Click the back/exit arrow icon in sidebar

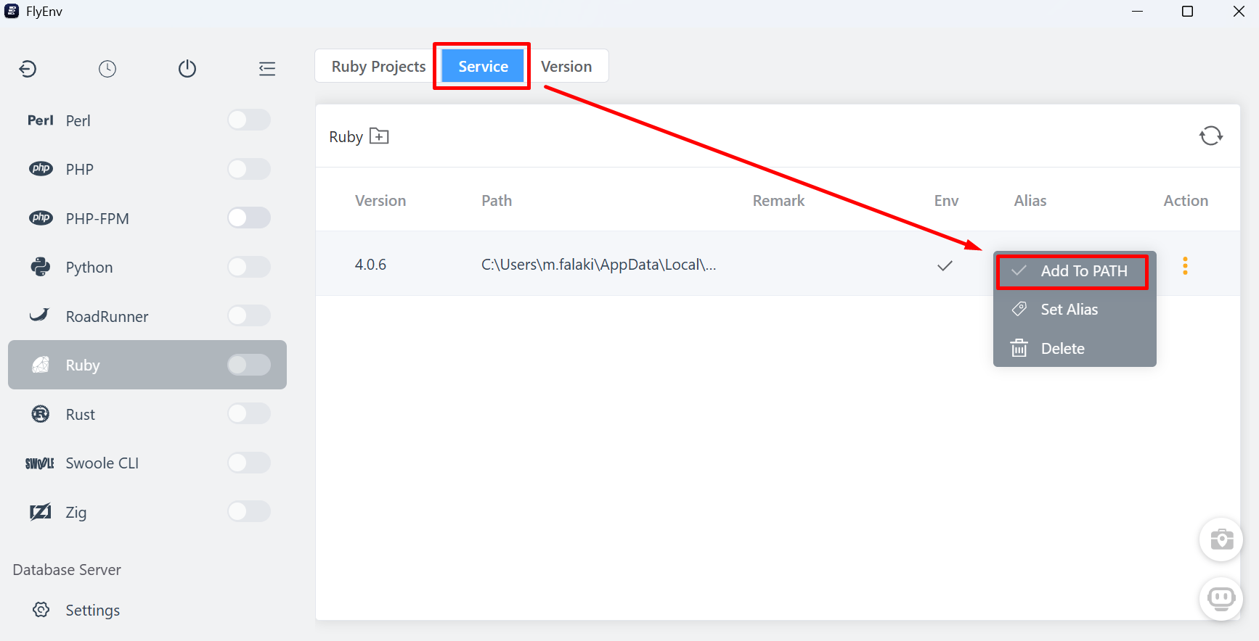[x=28, y=69]
